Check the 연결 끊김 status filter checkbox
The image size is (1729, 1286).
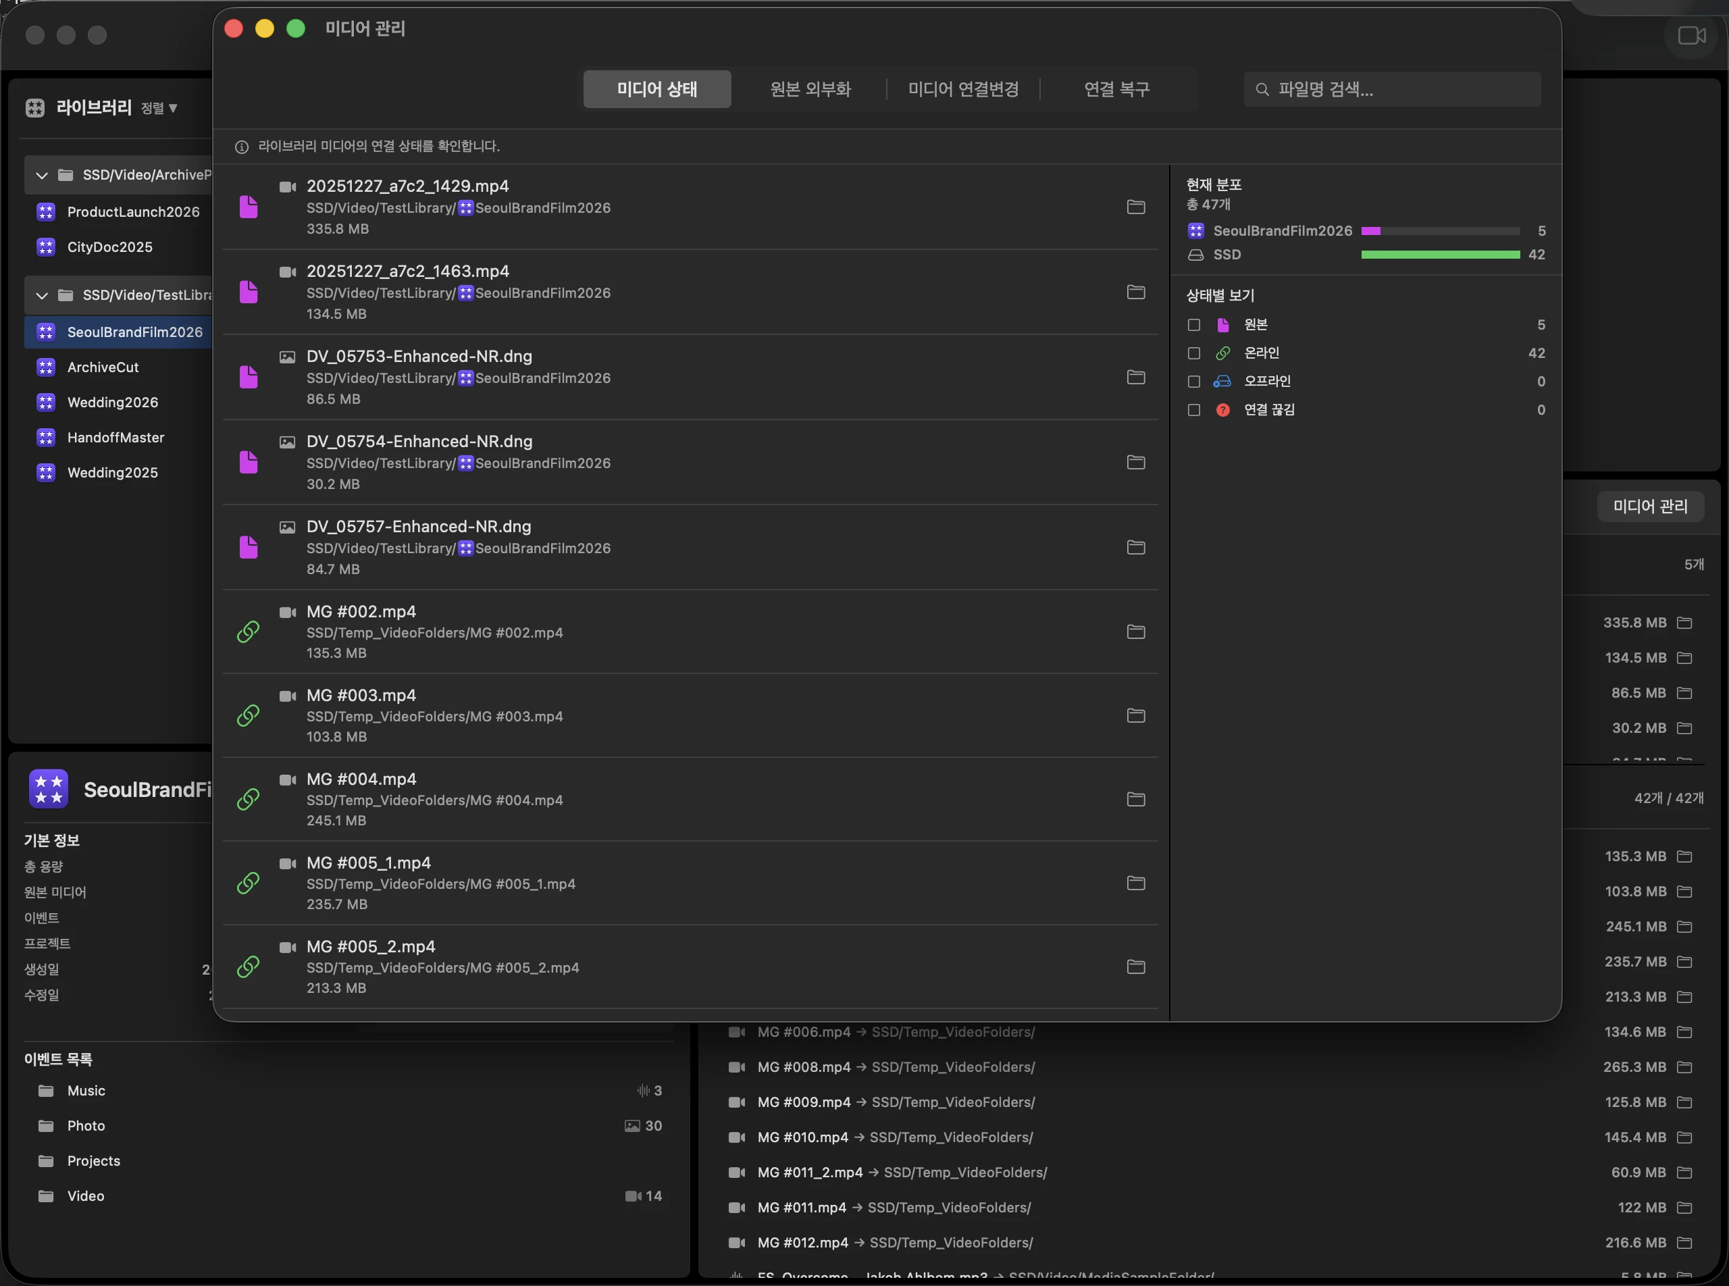1194,410
